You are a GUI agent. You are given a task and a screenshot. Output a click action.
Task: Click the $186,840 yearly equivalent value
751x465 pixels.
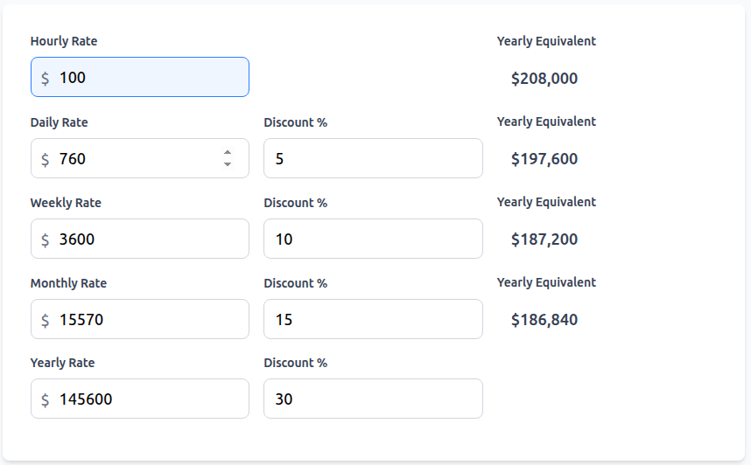click(544, 320)
